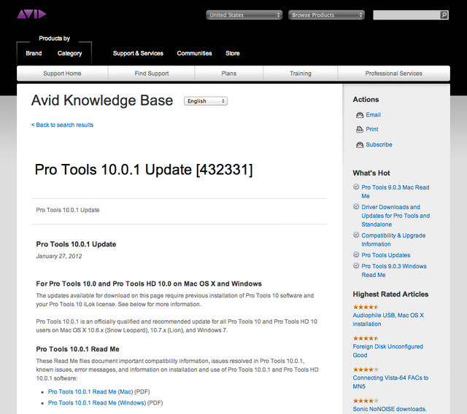The width and height of the screenshot is (467, 414).
Task: Open Pro Tools 9.0.3 Windows Read Me link
Action: [394, 270]
